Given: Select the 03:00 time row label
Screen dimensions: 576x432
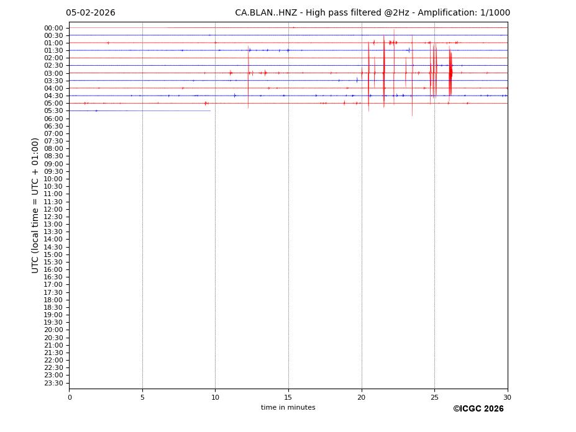Looking at the screenshot, I should 53,73.
